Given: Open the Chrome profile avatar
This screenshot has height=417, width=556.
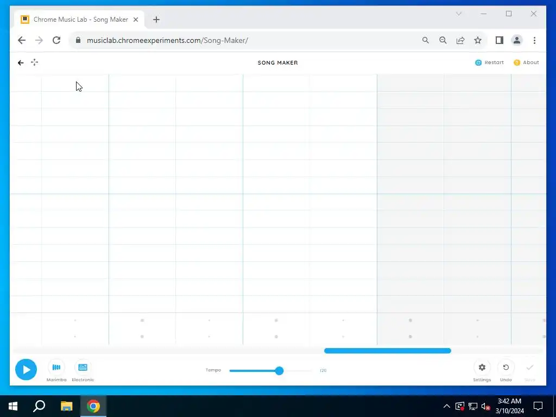Looking at the screenshot, I should pos(517,40).
